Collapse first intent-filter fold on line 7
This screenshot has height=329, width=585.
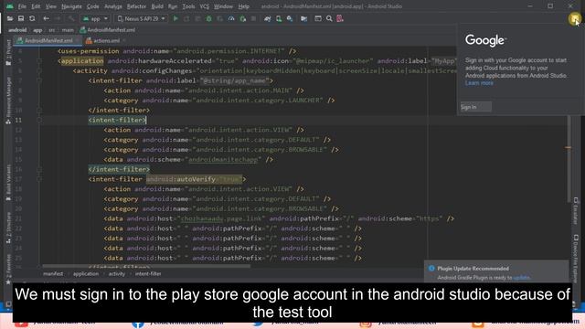click(x=39, y=80)
